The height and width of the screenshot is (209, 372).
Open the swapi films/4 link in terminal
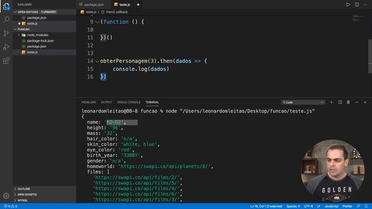137,189
